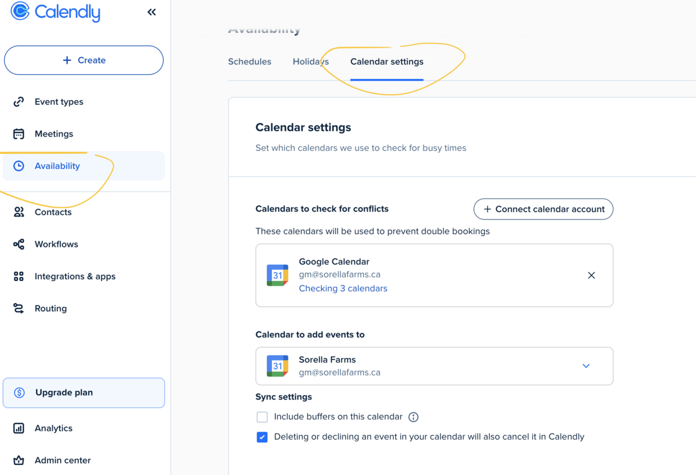Click the info icon next to buffers

[414, 417]
